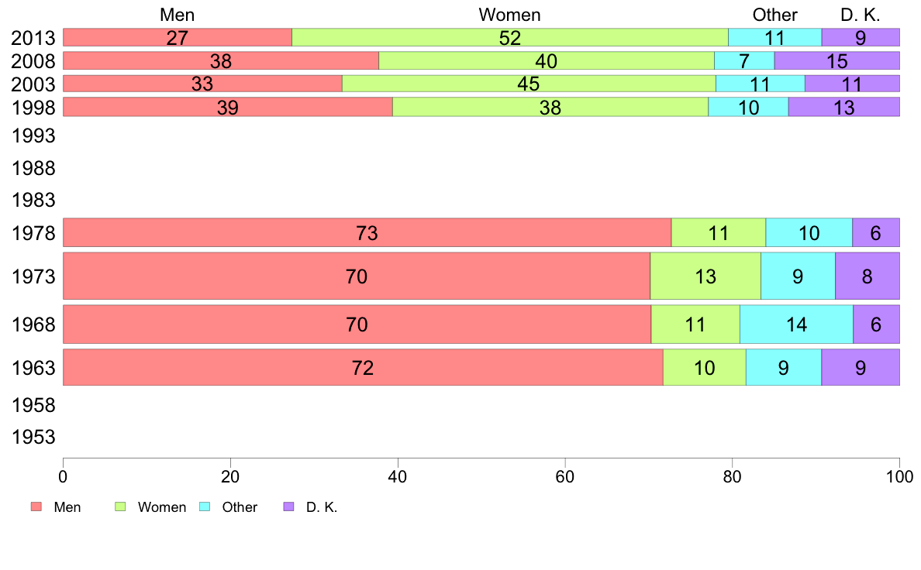921x570 pixels.
Task: Click the green Women legend swatch
Action: coord(120,507)
